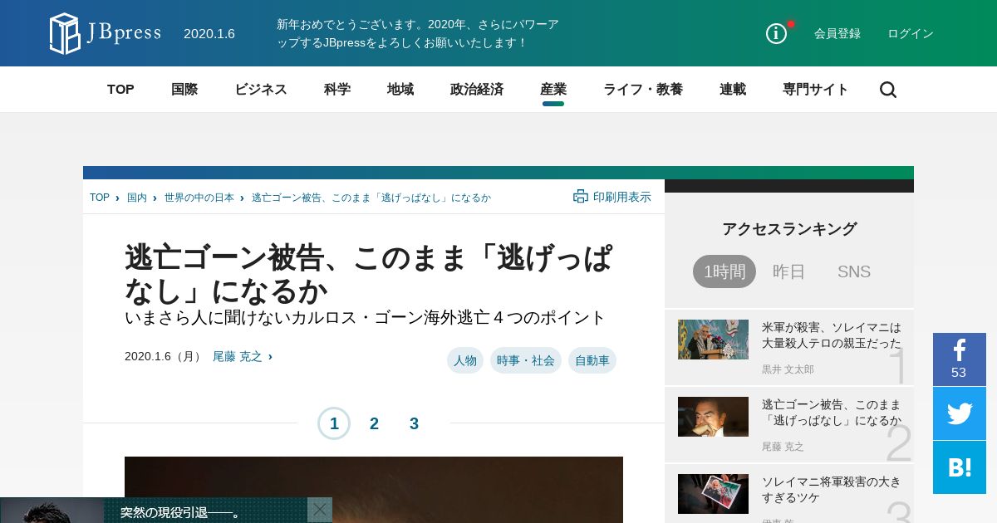The width and height of the screenshot is (997, 523).
Task: Switch ranking to 昨日 tab
Action: click(789, 271)
